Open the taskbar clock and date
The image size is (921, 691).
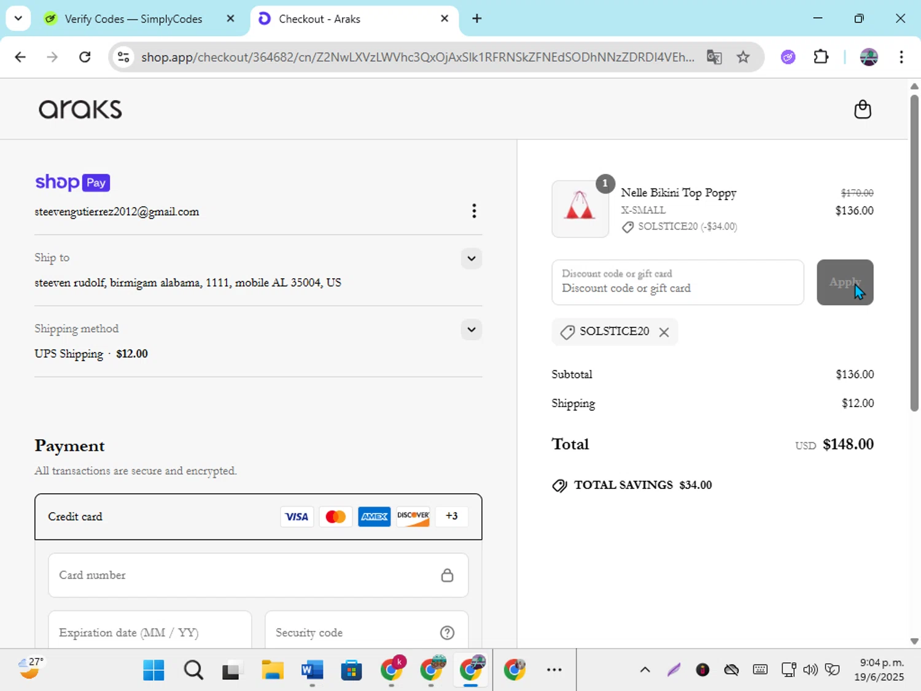click(x=879, y=670)
